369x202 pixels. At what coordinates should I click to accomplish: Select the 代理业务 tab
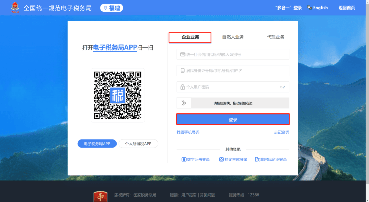(275, 37)
